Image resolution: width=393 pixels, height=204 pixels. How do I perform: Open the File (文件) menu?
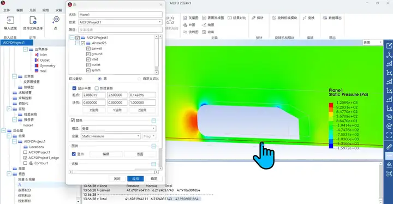pos(7,10)
